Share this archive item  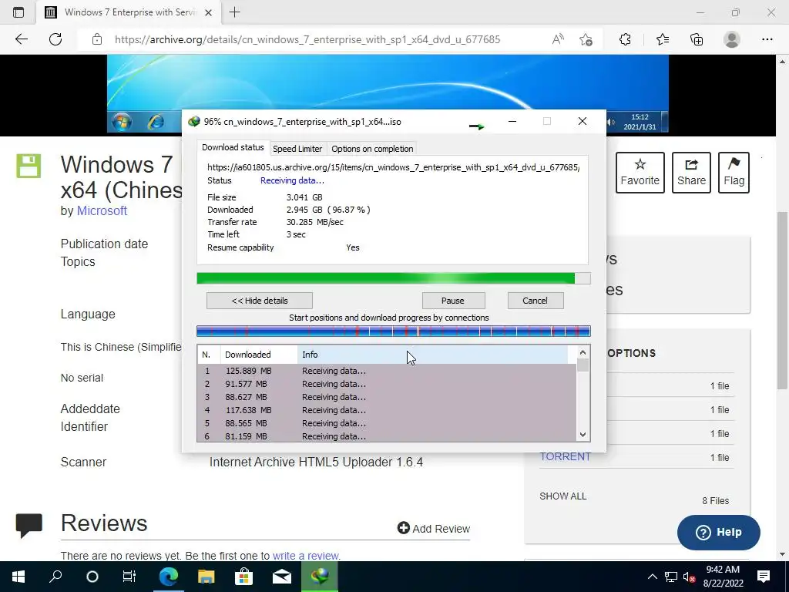691,173
